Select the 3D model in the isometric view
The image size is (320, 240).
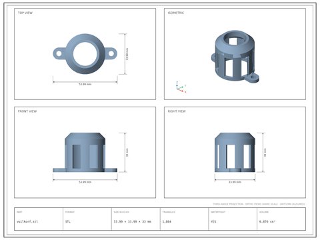[235, 57]
